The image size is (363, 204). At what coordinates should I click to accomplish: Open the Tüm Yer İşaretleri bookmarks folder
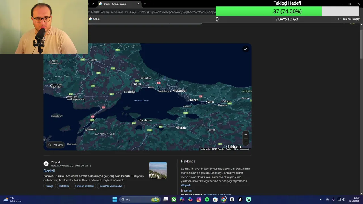pos(349,19)
